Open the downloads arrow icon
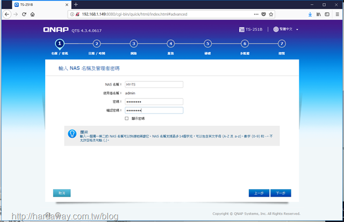The width and height of the screenshot is (344, 222). click(x=310, y=15)
